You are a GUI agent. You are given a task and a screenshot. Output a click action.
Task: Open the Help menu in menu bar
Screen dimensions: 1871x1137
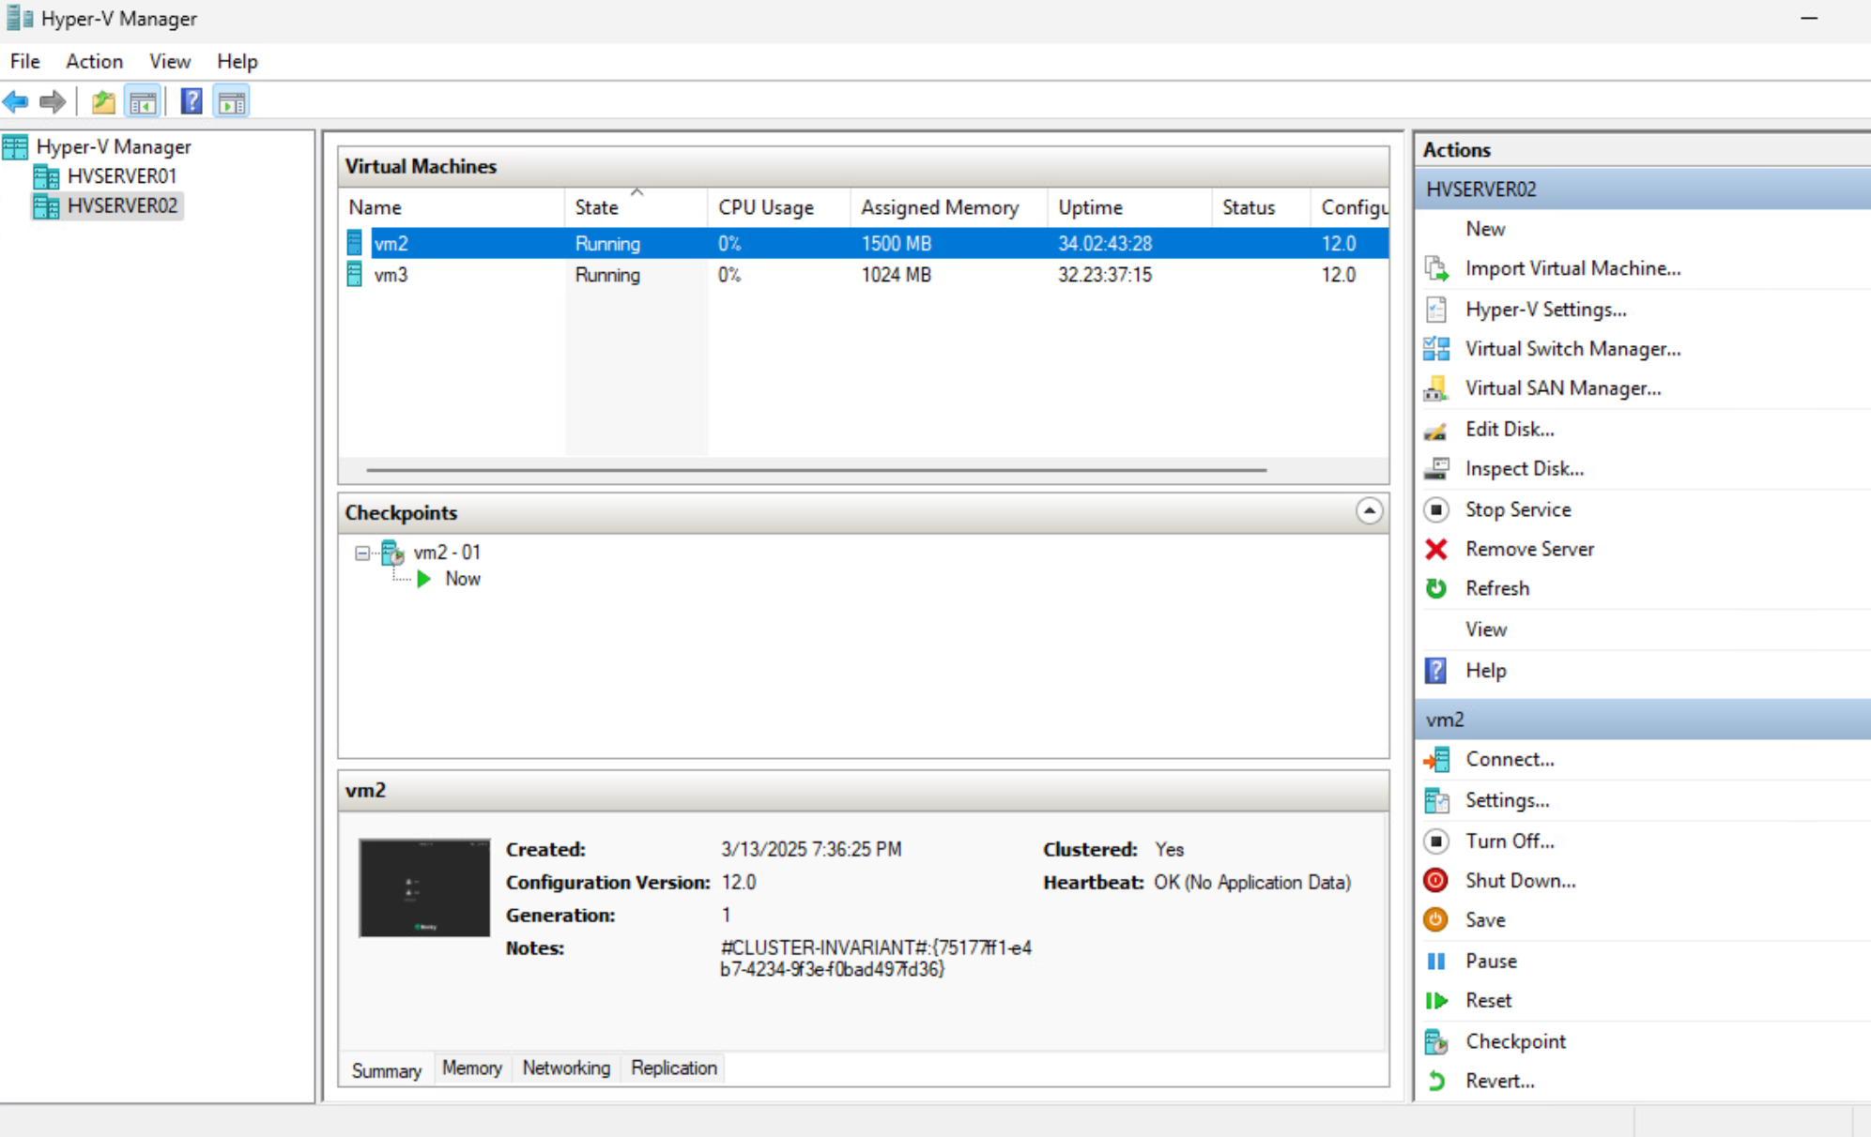[x=237, y=61]
